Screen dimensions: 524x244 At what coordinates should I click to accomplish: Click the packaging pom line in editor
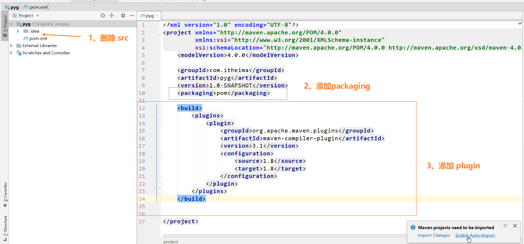[223, 93]
